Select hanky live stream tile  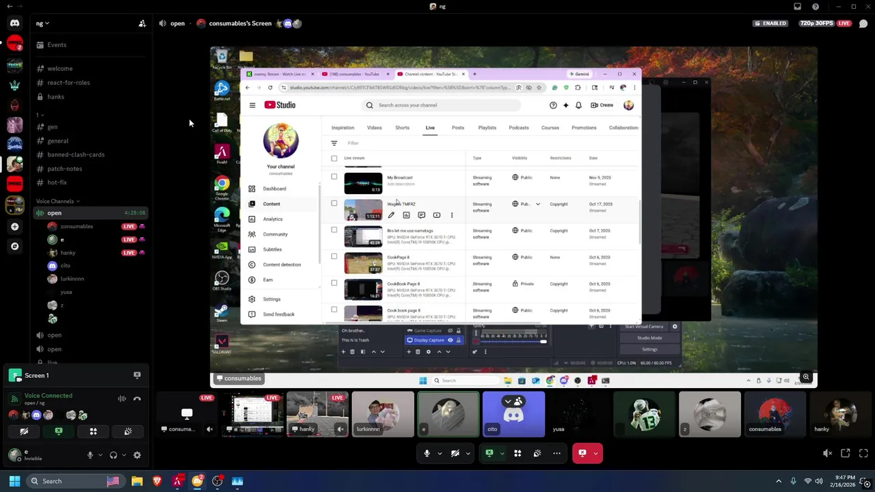(317, 415)
